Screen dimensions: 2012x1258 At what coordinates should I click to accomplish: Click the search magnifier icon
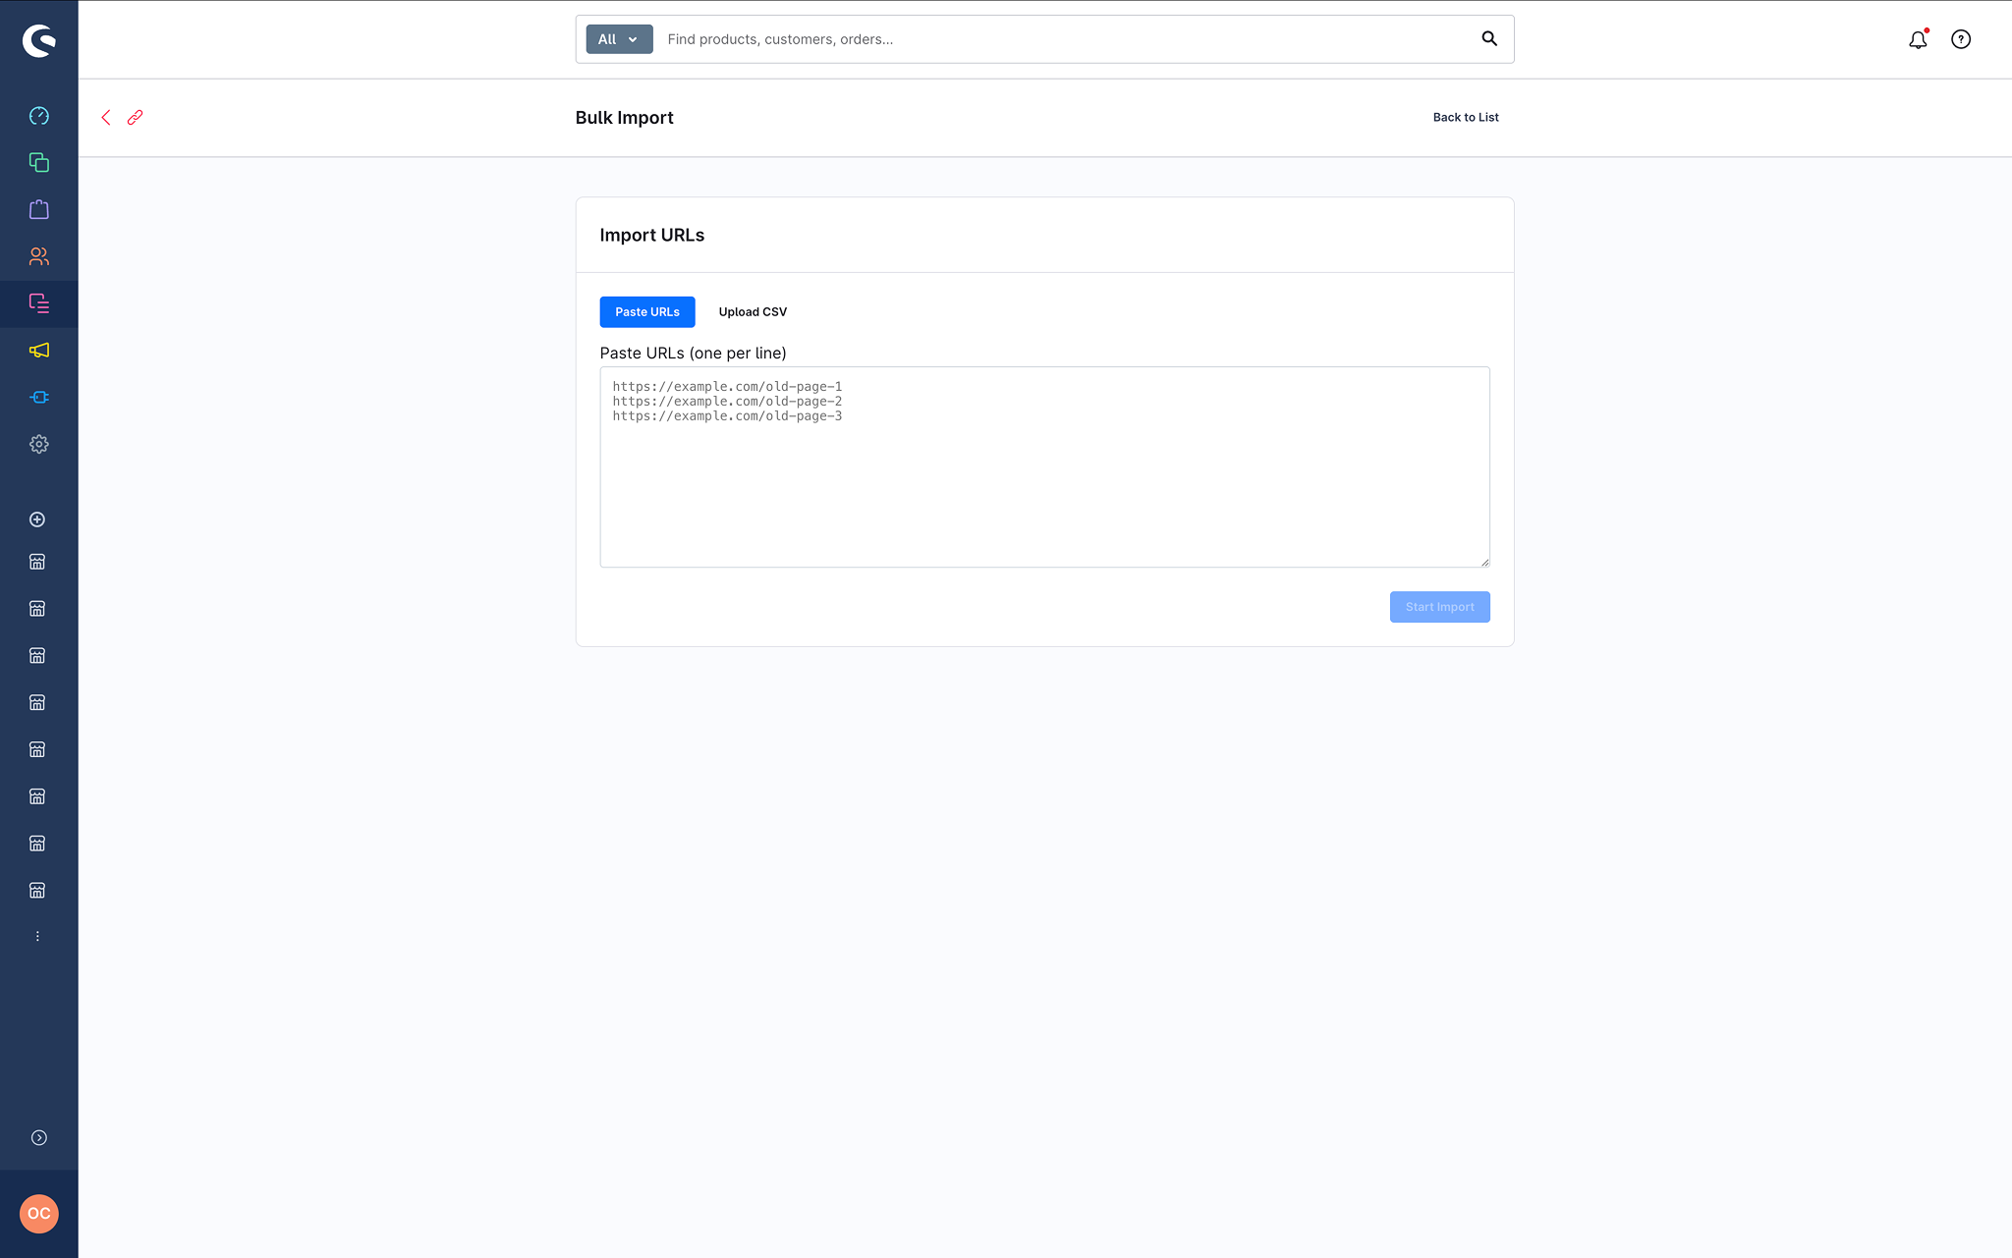pyautogui.click(x=1489, y=39)
